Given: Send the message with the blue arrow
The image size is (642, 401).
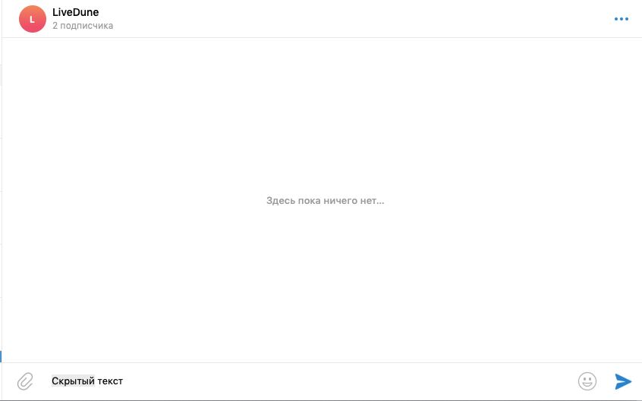Looking at the screenshot, I should click(x=623, y=381).
